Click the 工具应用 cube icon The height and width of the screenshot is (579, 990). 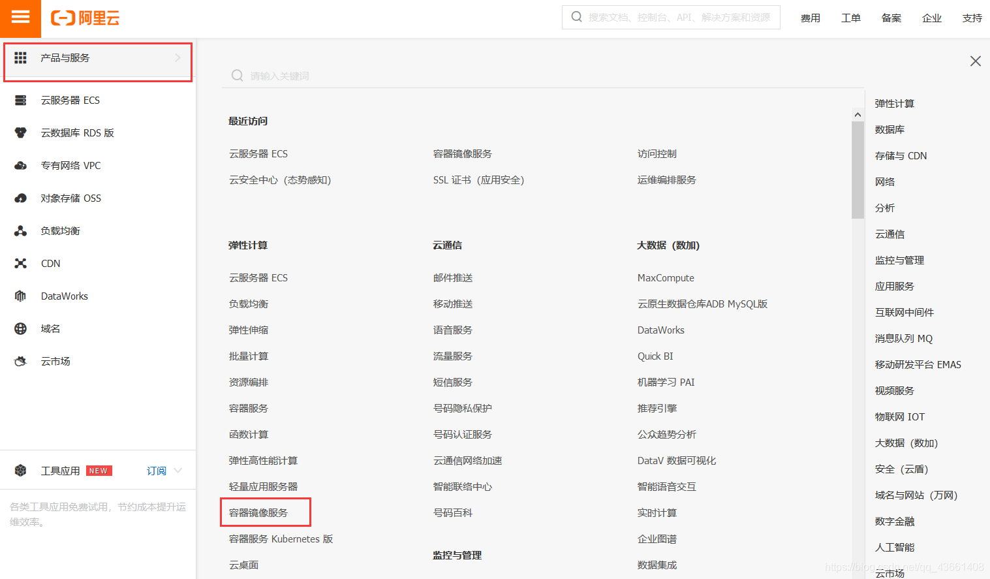coord(20,470)
